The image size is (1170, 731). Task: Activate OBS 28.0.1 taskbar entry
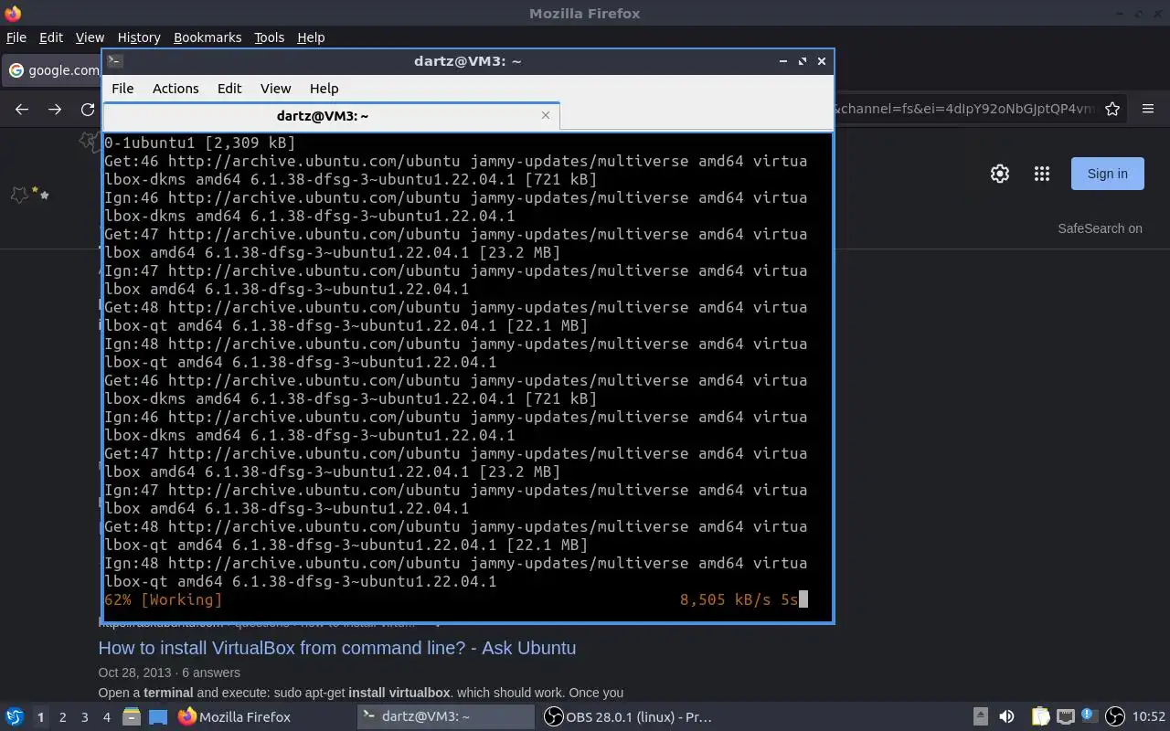tap(629, 717)
